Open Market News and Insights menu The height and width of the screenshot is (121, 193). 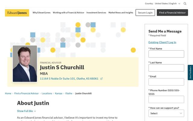pos(121,13)
